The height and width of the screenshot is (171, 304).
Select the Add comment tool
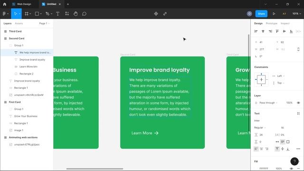(x=84, y=14)
